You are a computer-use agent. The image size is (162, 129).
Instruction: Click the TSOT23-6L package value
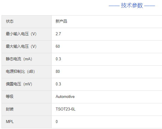tap(65, 109)
